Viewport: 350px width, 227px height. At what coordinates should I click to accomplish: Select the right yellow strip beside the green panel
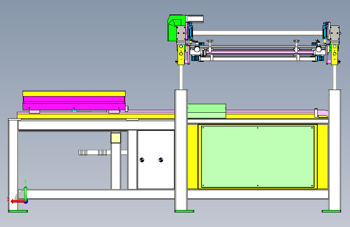tap(323, 157)
